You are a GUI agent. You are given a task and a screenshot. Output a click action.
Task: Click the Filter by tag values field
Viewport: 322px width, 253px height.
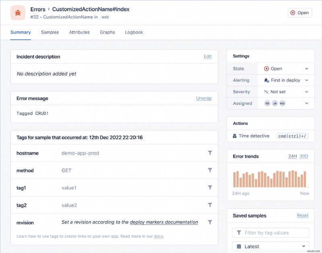pos(270,233)
